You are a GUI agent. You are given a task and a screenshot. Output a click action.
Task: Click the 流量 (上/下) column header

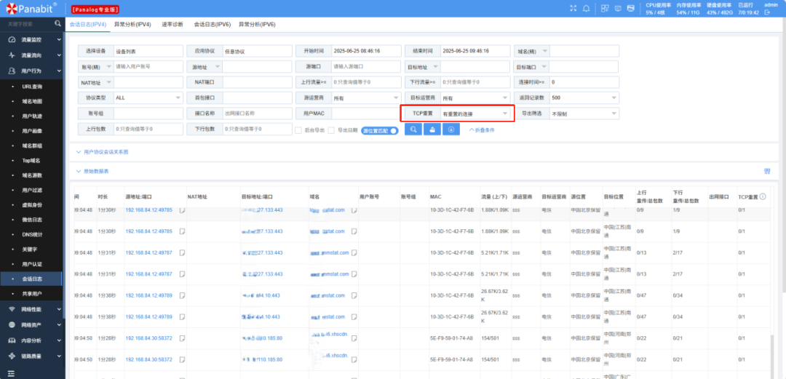click(x=494, y=197)
